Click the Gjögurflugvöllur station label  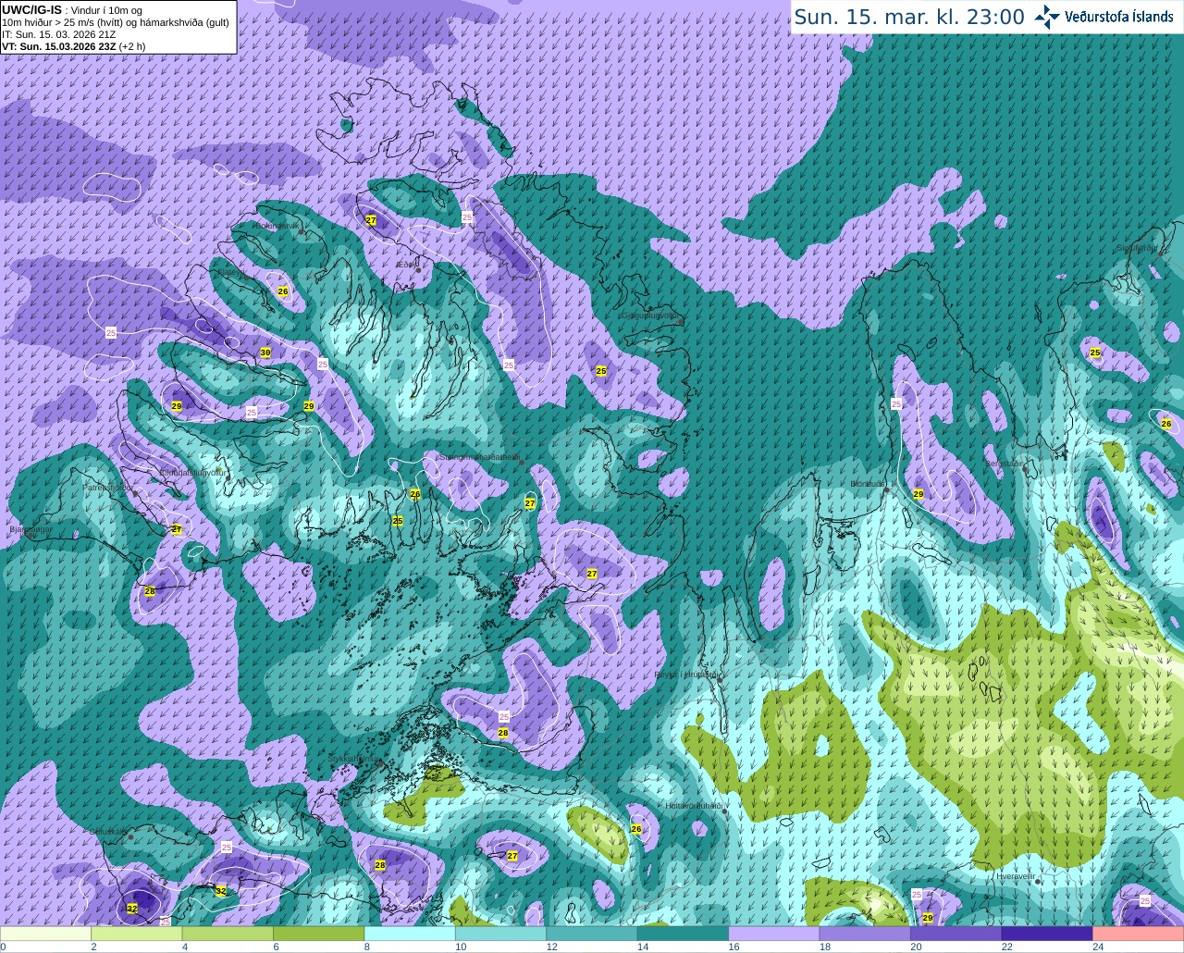[650, 315]
